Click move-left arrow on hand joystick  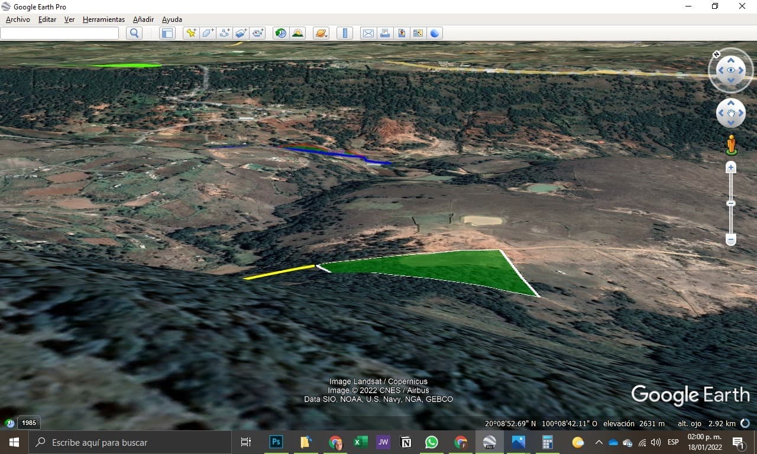[x=721, y=113]
